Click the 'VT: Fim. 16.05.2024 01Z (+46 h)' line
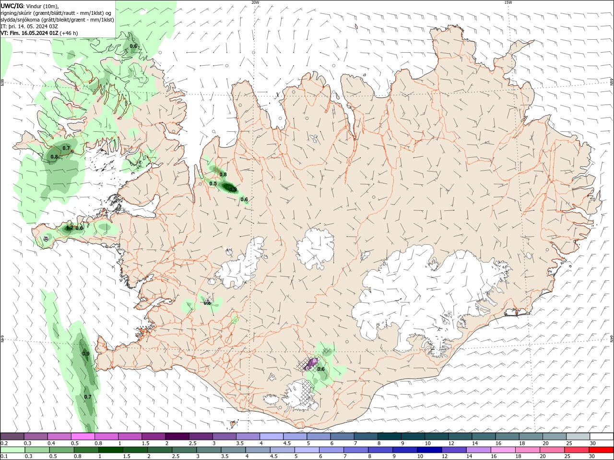The width and height of the screenshot is (614, 460). click(39, 33)
